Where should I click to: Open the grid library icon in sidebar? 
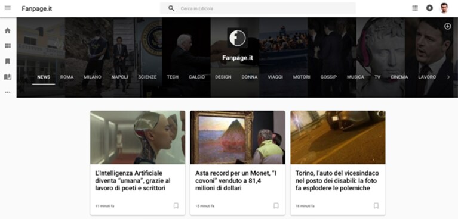(8, 46)
